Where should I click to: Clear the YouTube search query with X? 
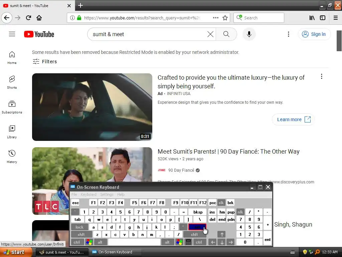210,34
